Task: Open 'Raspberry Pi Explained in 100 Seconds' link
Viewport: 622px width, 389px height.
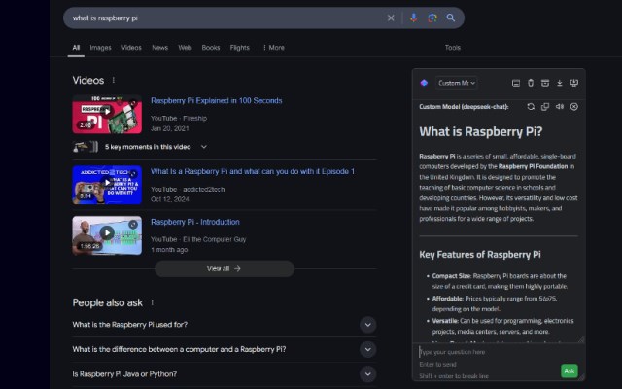Action: tap(217, 101)
